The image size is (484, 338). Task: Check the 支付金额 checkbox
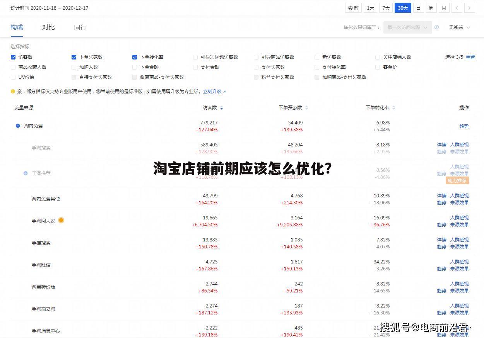195,67
